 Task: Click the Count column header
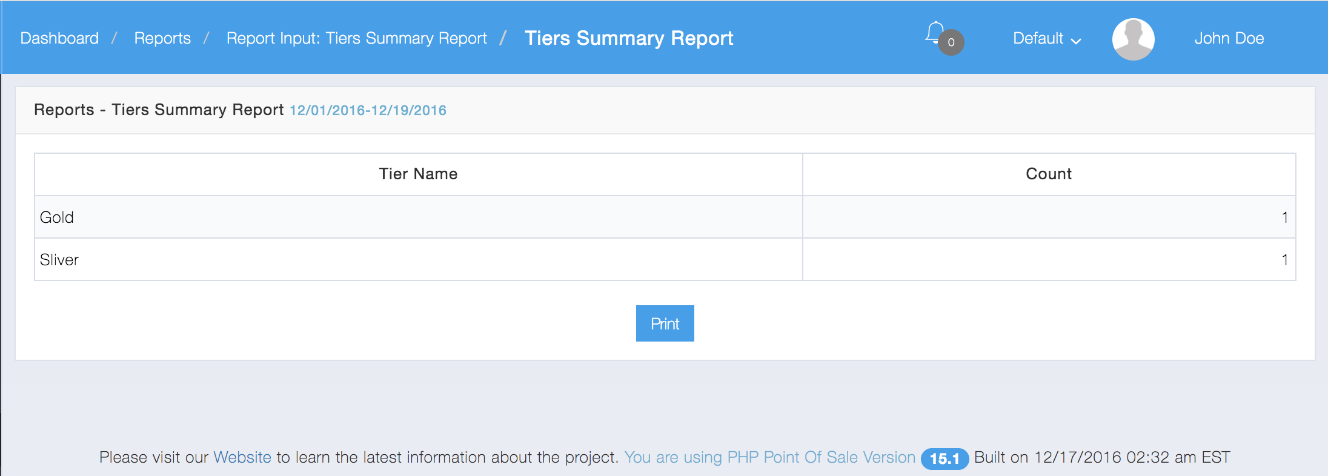point(1049,174)
